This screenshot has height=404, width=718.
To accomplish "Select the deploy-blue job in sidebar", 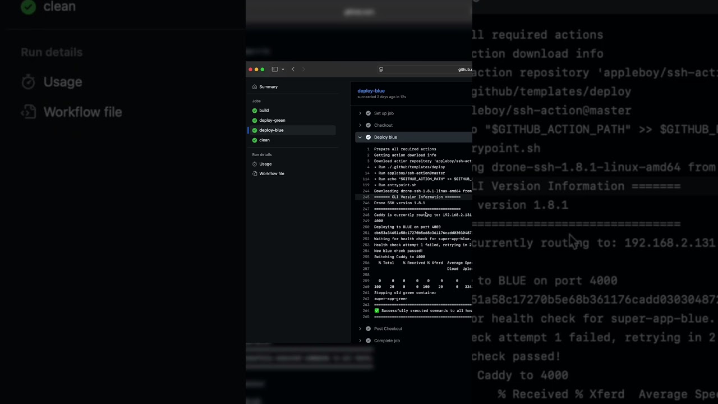I will coord(292,130).
